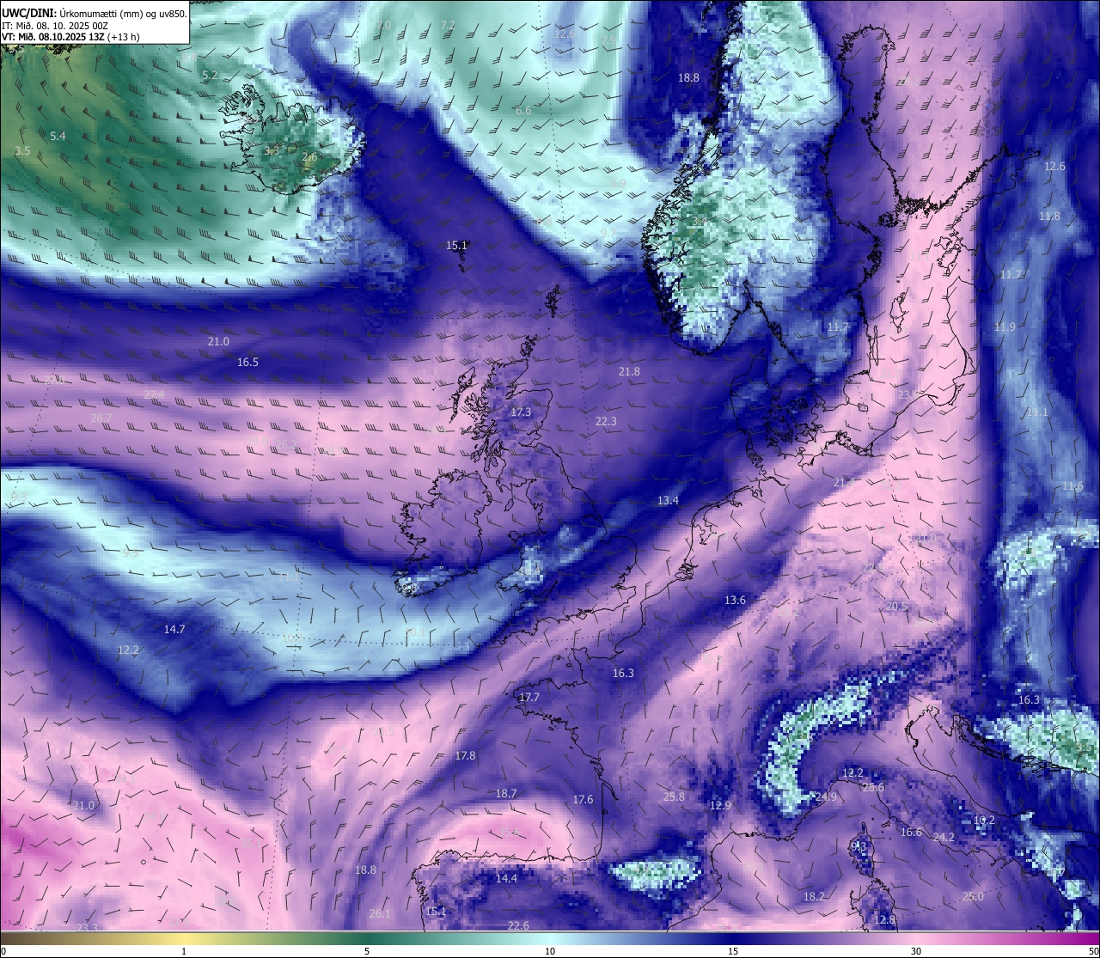Select the 21.8 value in the North Sea
The width and height of the screenshot is (1100, 958).
coord(629,371)
